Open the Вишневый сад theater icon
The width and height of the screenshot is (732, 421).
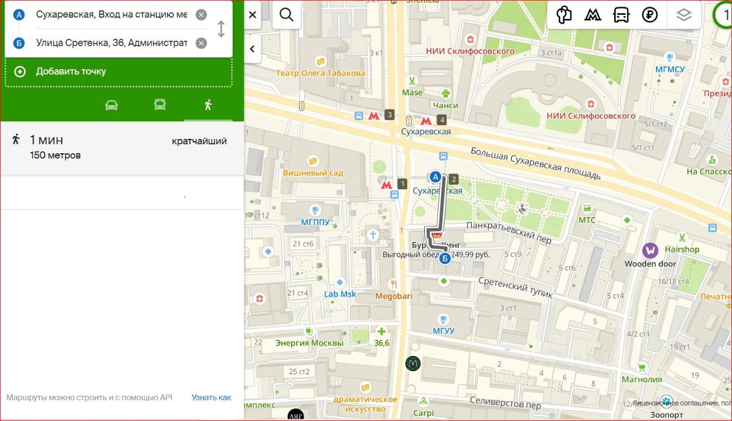point(313,161)
